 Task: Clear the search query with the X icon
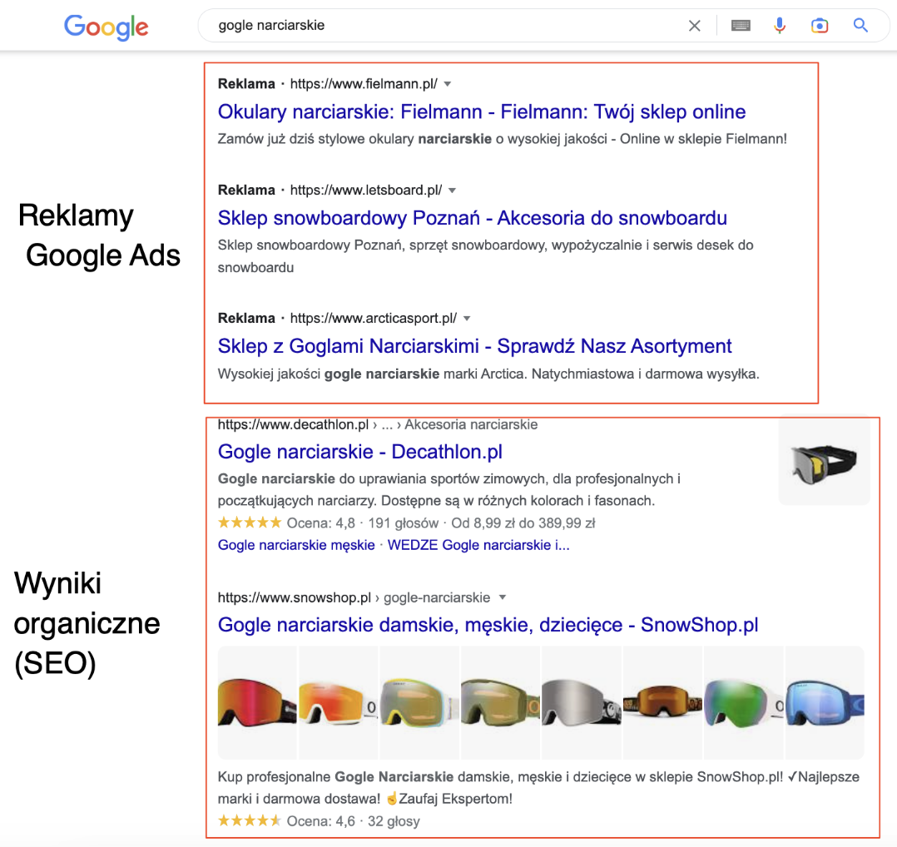tap(695, 26)
